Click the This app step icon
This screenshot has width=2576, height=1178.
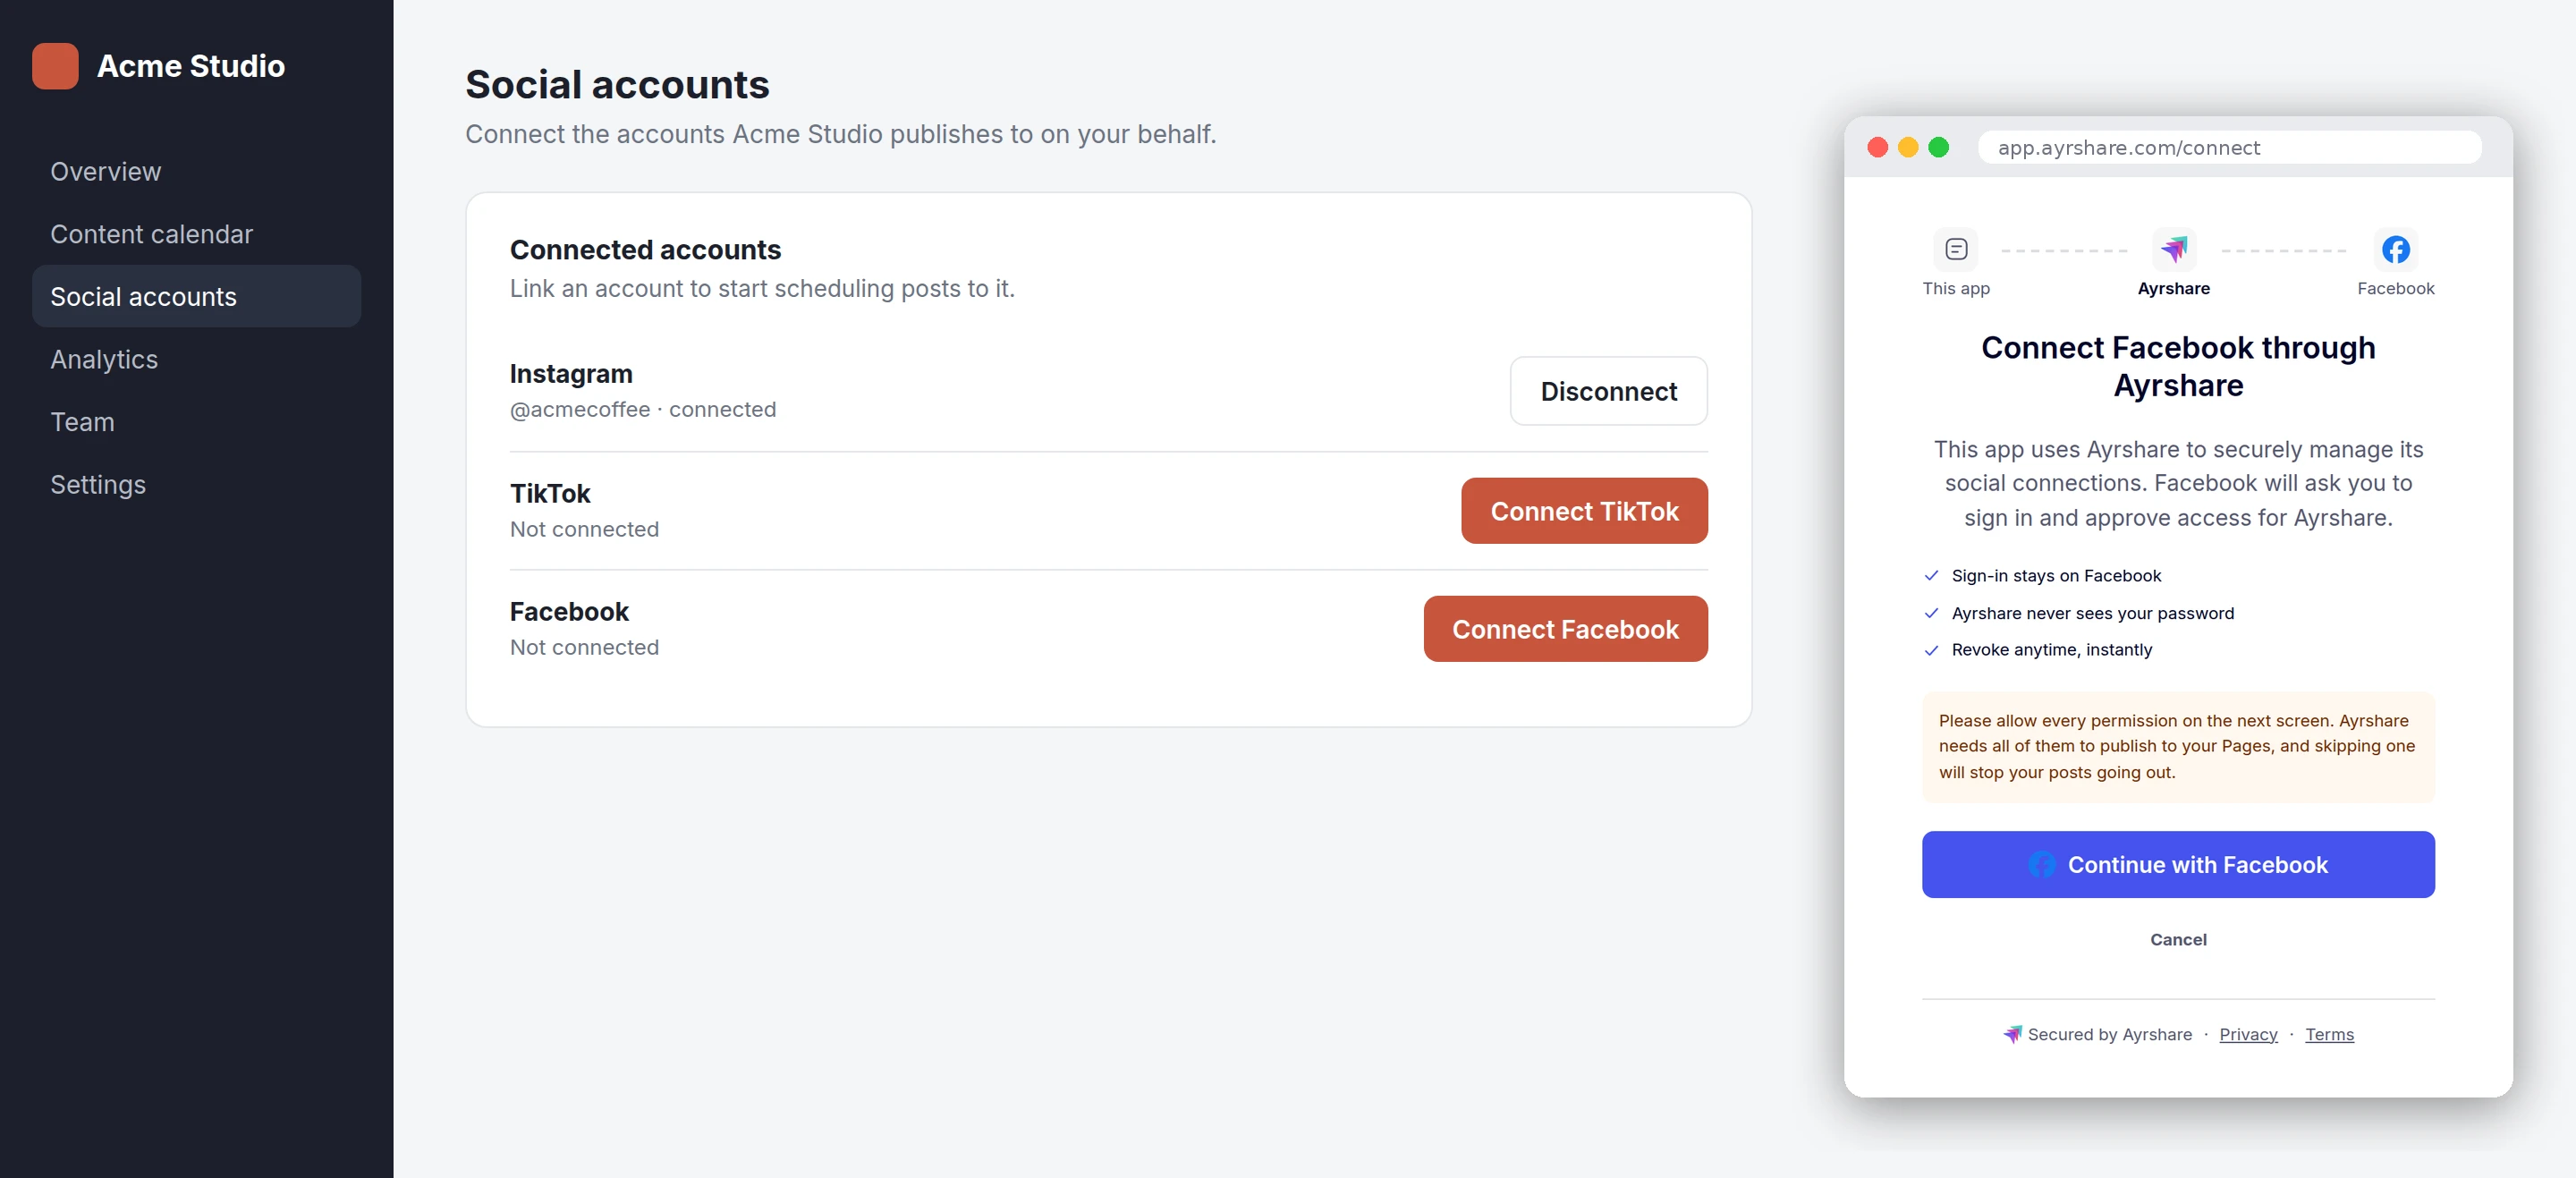click(x=1956, y=249)
